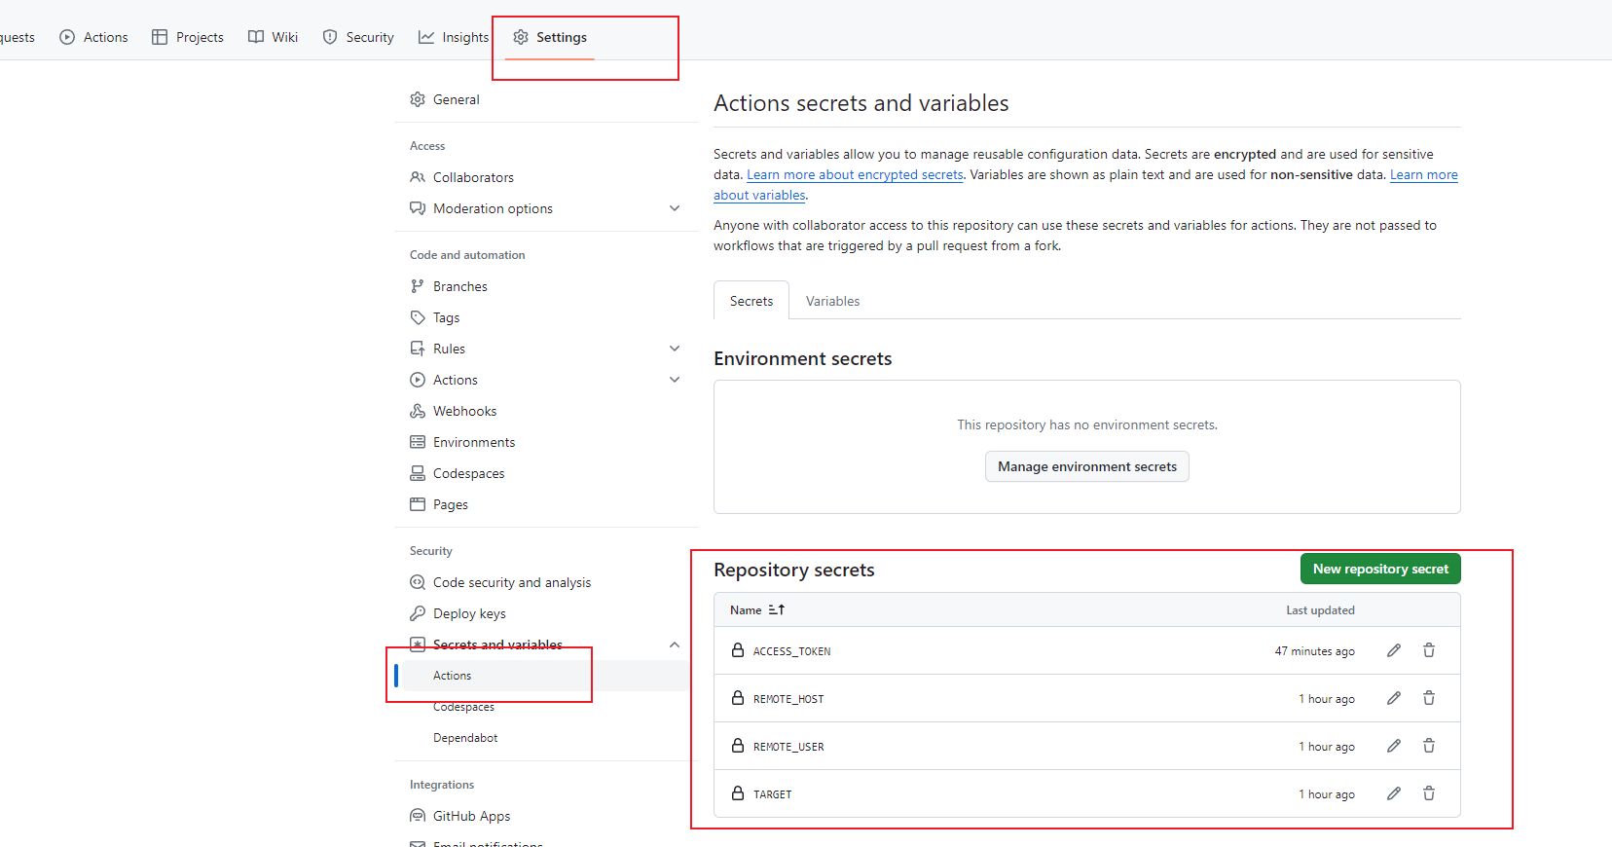1612x847 pixels.
Task: Open the Projects tab in top navigation
Action: (x=188, y=37)
